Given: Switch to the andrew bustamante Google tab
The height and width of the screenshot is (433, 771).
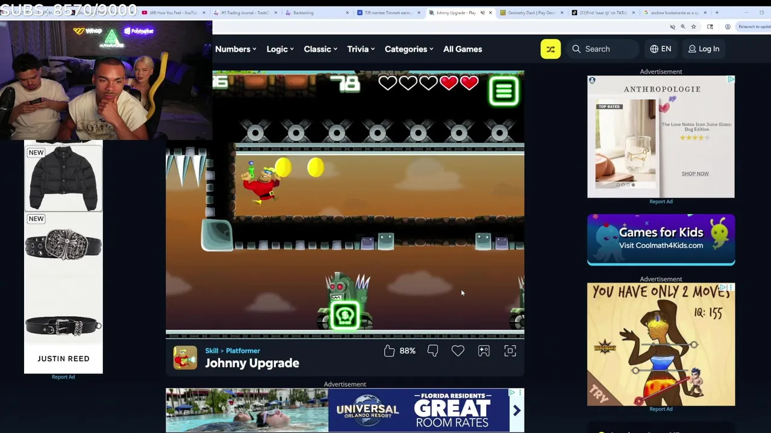Looking at the screenshot, I should coord(675,13).
